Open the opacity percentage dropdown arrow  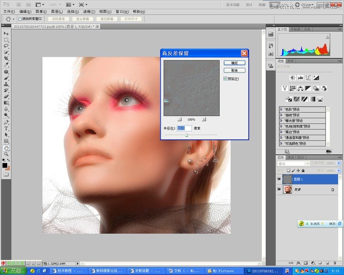pos(339,163)
